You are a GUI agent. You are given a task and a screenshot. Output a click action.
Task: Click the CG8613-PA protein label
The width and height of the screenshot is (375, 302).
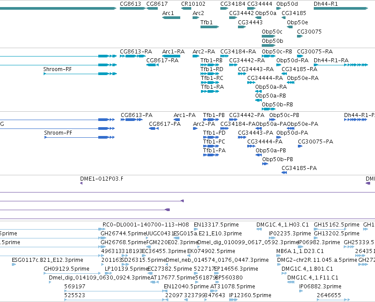pyautogui.click(x=137, y=115)
